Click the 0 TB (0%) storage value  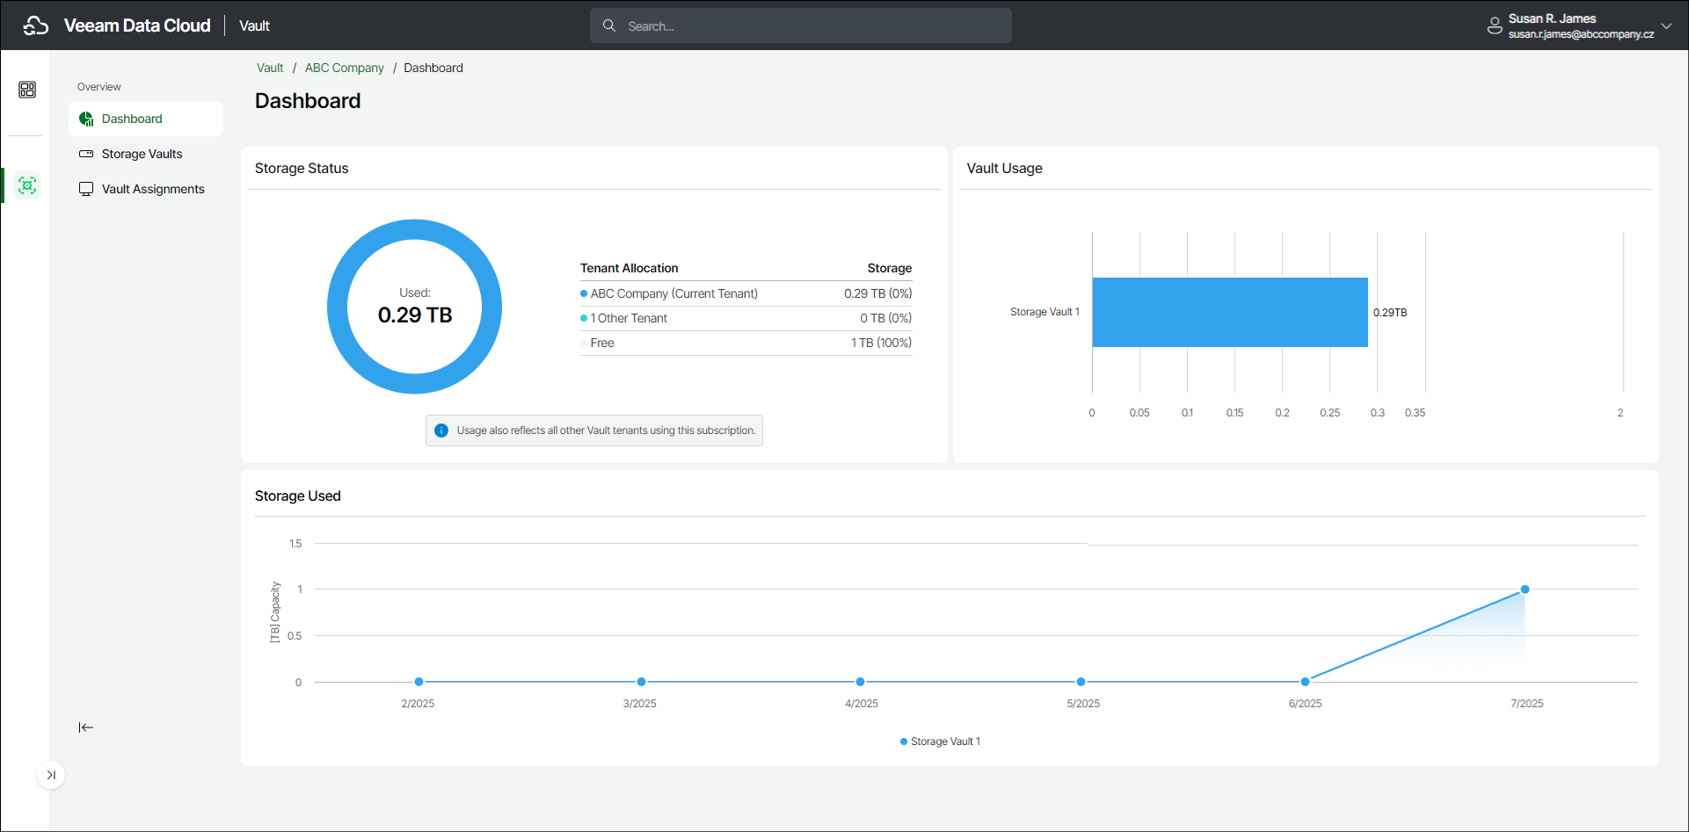point(885,318)
